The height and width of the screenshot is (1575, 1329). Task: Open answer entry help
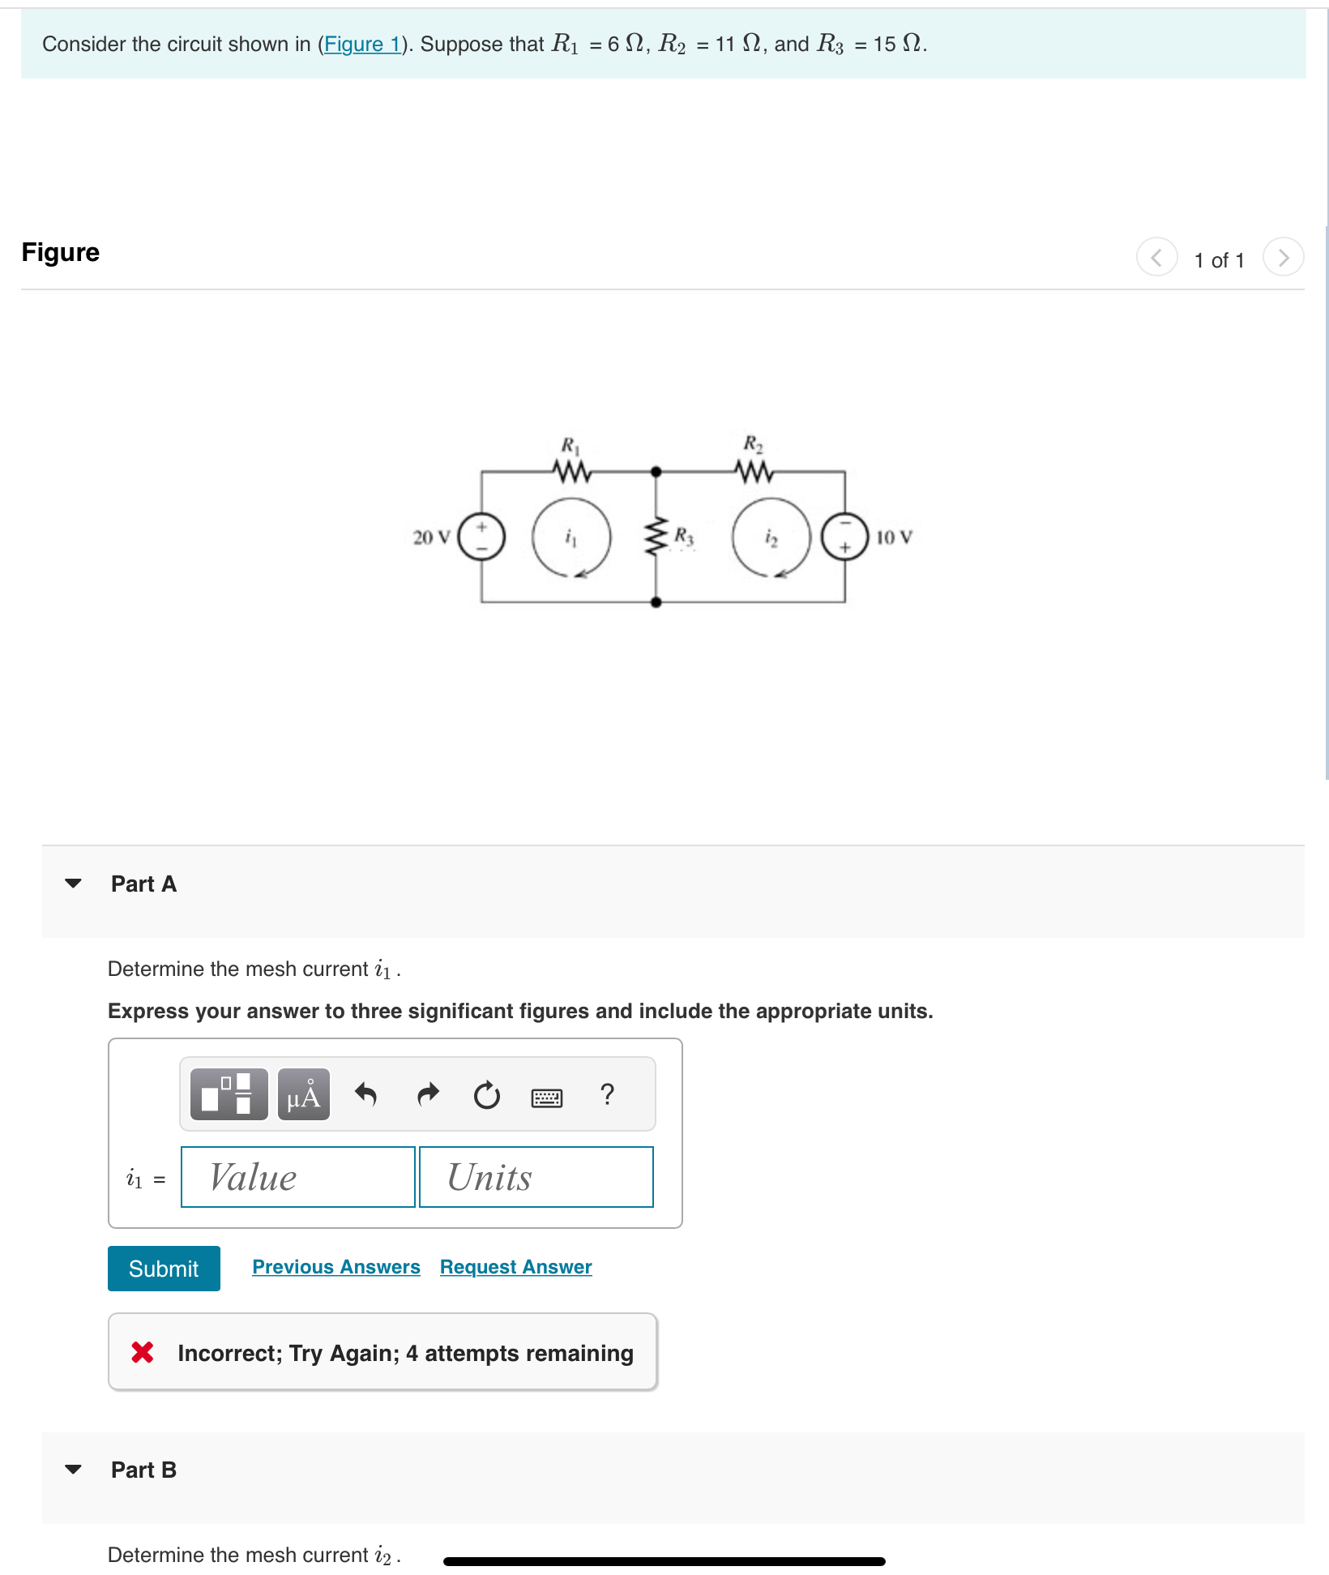pyautogui.click(x=608, y=1095)
